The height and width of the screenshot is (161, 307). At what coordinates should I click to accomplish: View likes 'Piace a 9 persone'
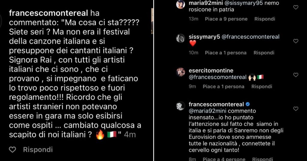pos(226,19)
